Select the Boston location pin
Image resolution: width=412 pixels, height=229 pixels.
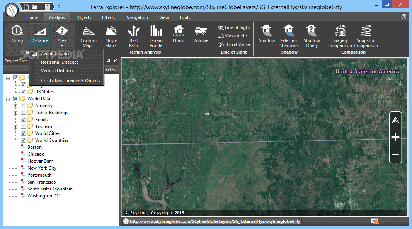pyautogui.click(x=34, y=147)
